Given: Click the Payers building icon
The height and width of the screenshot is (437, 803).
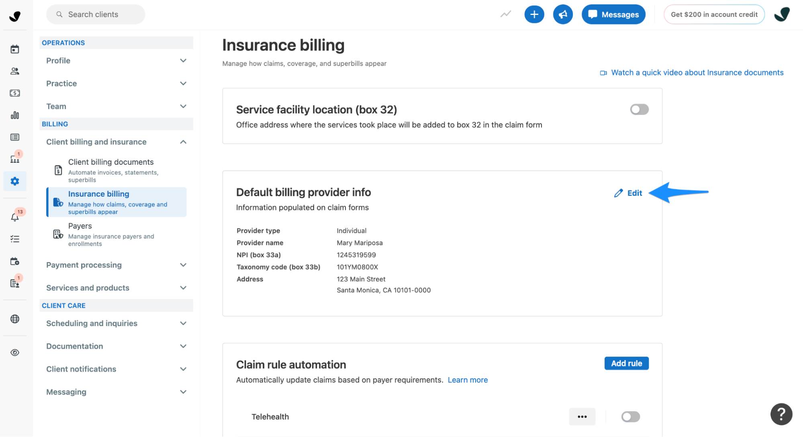Looking at the screenshot, I should [x=58, y=234].
